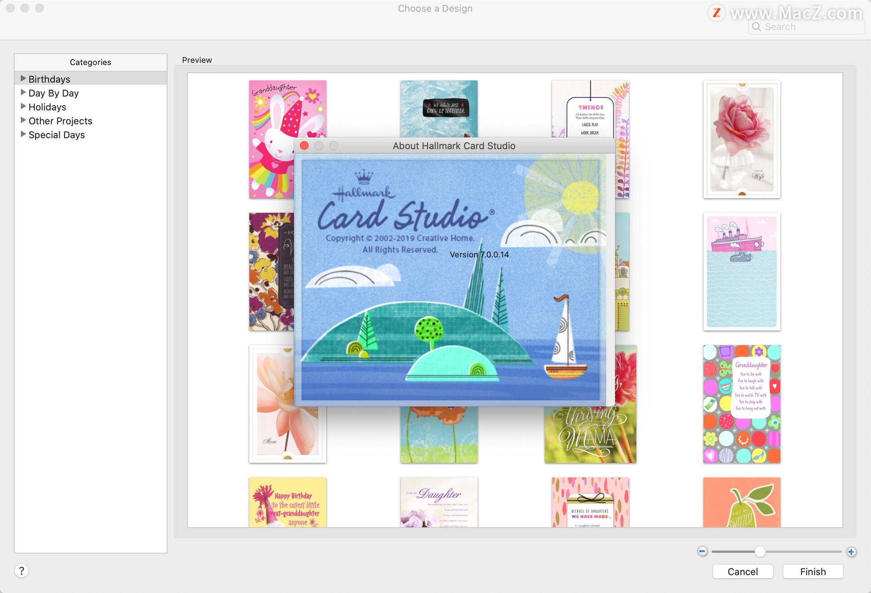The image size is (871, 593).
Task: Click the Finish button
Action: pyautogui.click(x=813, y=572)
